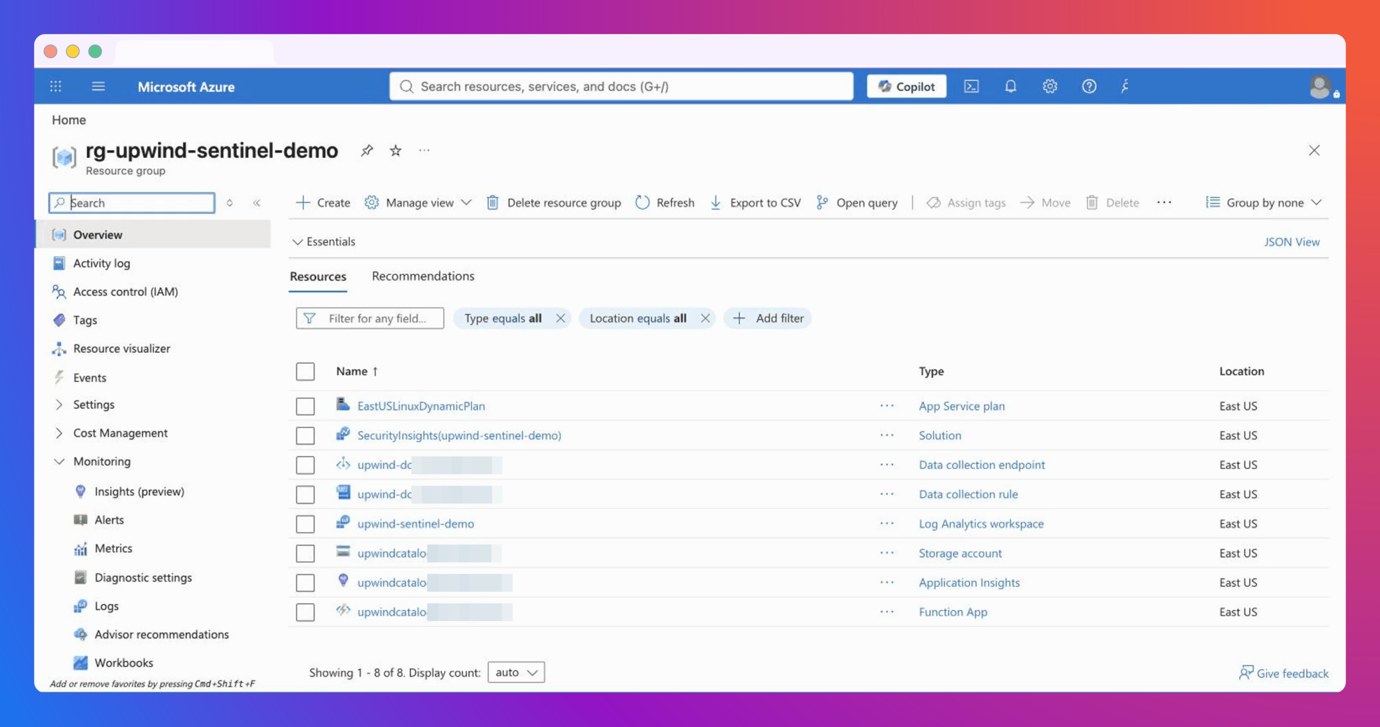Open portal settings gear icon
The image size is (1380, 727).
click(1050, 86)
